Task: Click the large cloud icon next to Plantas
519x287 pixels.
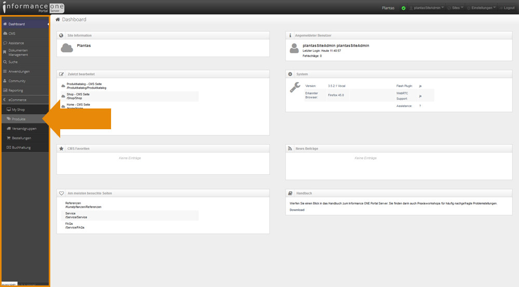Action: tap(67, 48)
